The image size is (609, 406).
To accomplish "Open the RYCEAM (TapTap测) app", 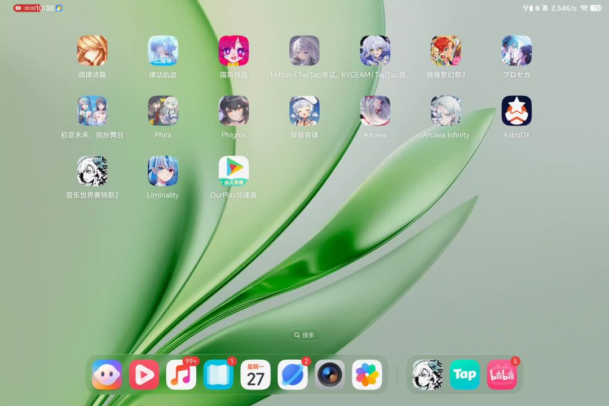I will click(375, 51).
